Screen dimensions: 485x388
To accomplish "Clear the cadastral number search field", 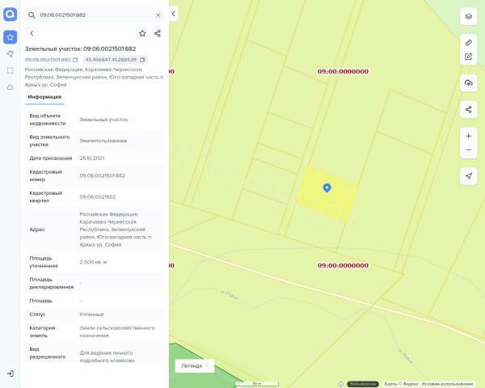I will tap(158, 15).
